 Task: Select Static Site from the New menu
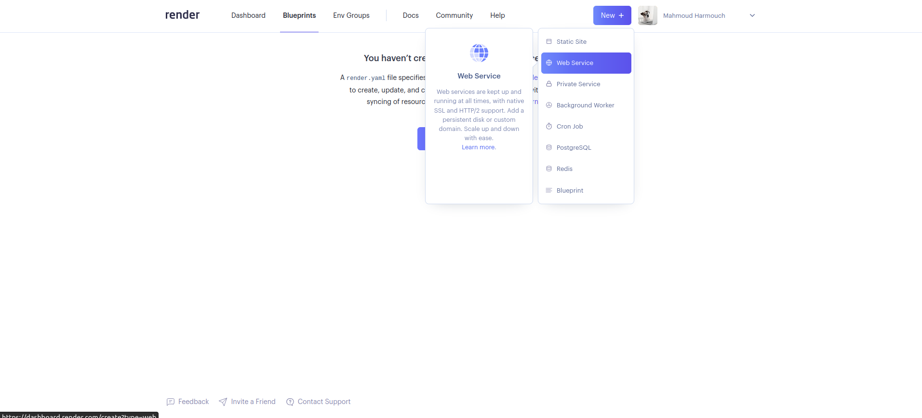(x=586, y=42)
